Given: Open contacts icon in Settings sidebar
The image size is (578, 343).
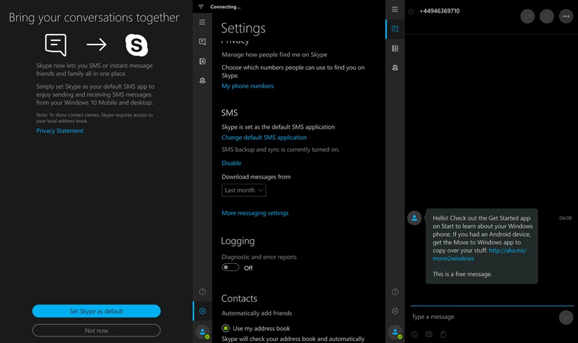Looking at the screenshot, I should tap(202, 61).
